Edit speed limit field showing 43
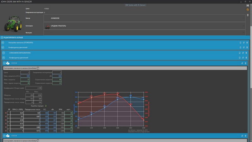The width and height of the screenshot is (252, 142). pos(57,80)
